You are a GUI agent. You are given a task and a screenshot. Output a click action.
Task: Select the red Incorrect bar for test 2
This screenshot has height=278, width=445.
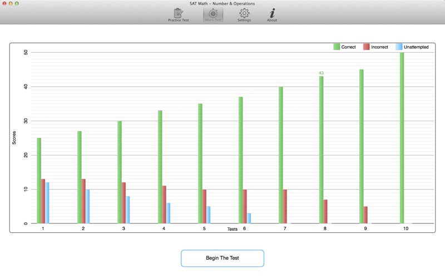pos(83,201)
